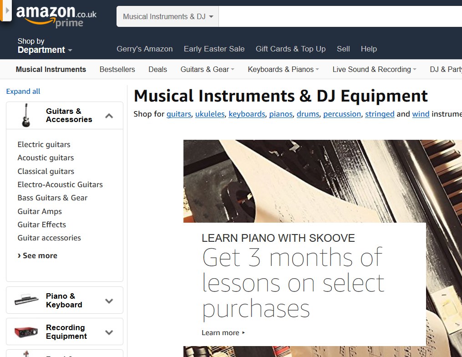Follow the percussion link
Image resolution: width=462 pixels, height=357 pixels.
[x=342, y=114]
